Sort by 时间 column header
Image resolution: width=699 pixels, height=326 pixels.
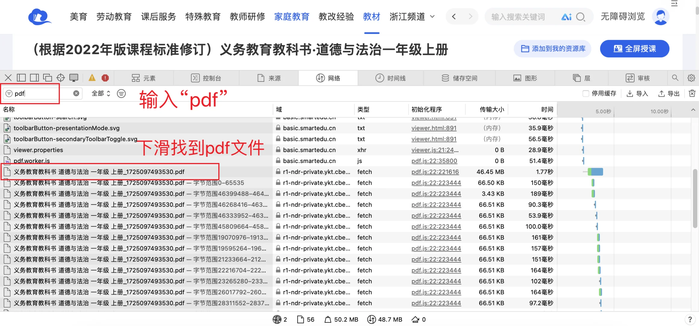tap(533, 109)
